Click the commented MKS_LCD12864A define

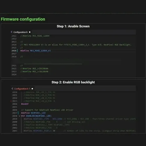pos(34,69)
